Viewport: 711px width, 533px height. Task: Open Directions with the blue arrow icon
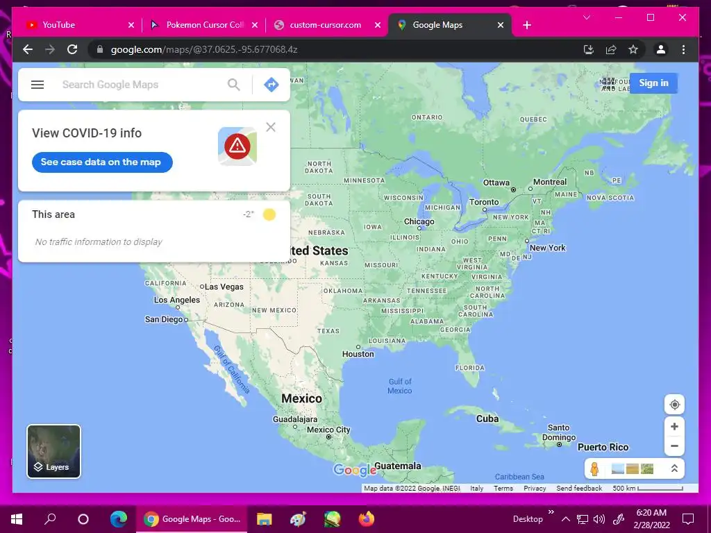[271, 85]
